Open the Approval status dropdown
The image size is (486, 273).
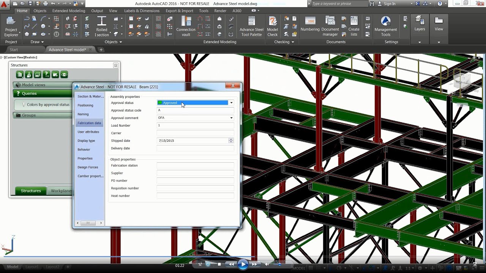tap(231, 103)
